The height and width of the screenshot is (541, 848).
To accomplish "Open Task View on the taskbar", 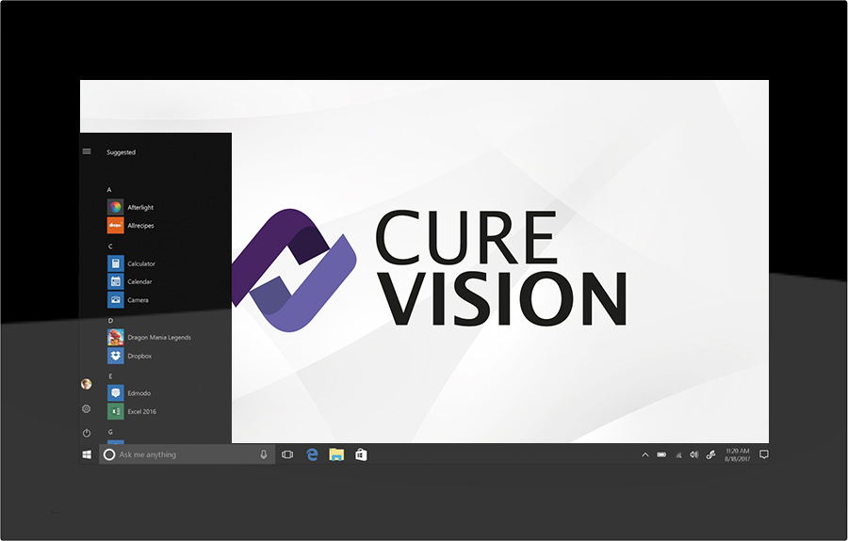I will 287,454.
